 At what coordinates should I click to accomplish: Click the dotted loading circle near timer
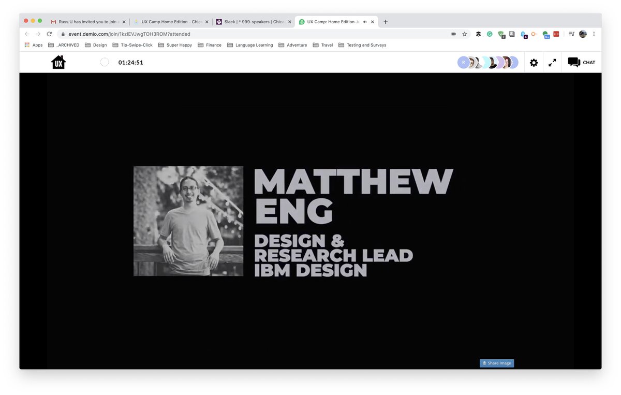pos(105,63)
